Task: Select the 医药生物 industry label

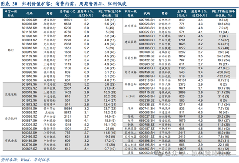Action: [130, 58]
